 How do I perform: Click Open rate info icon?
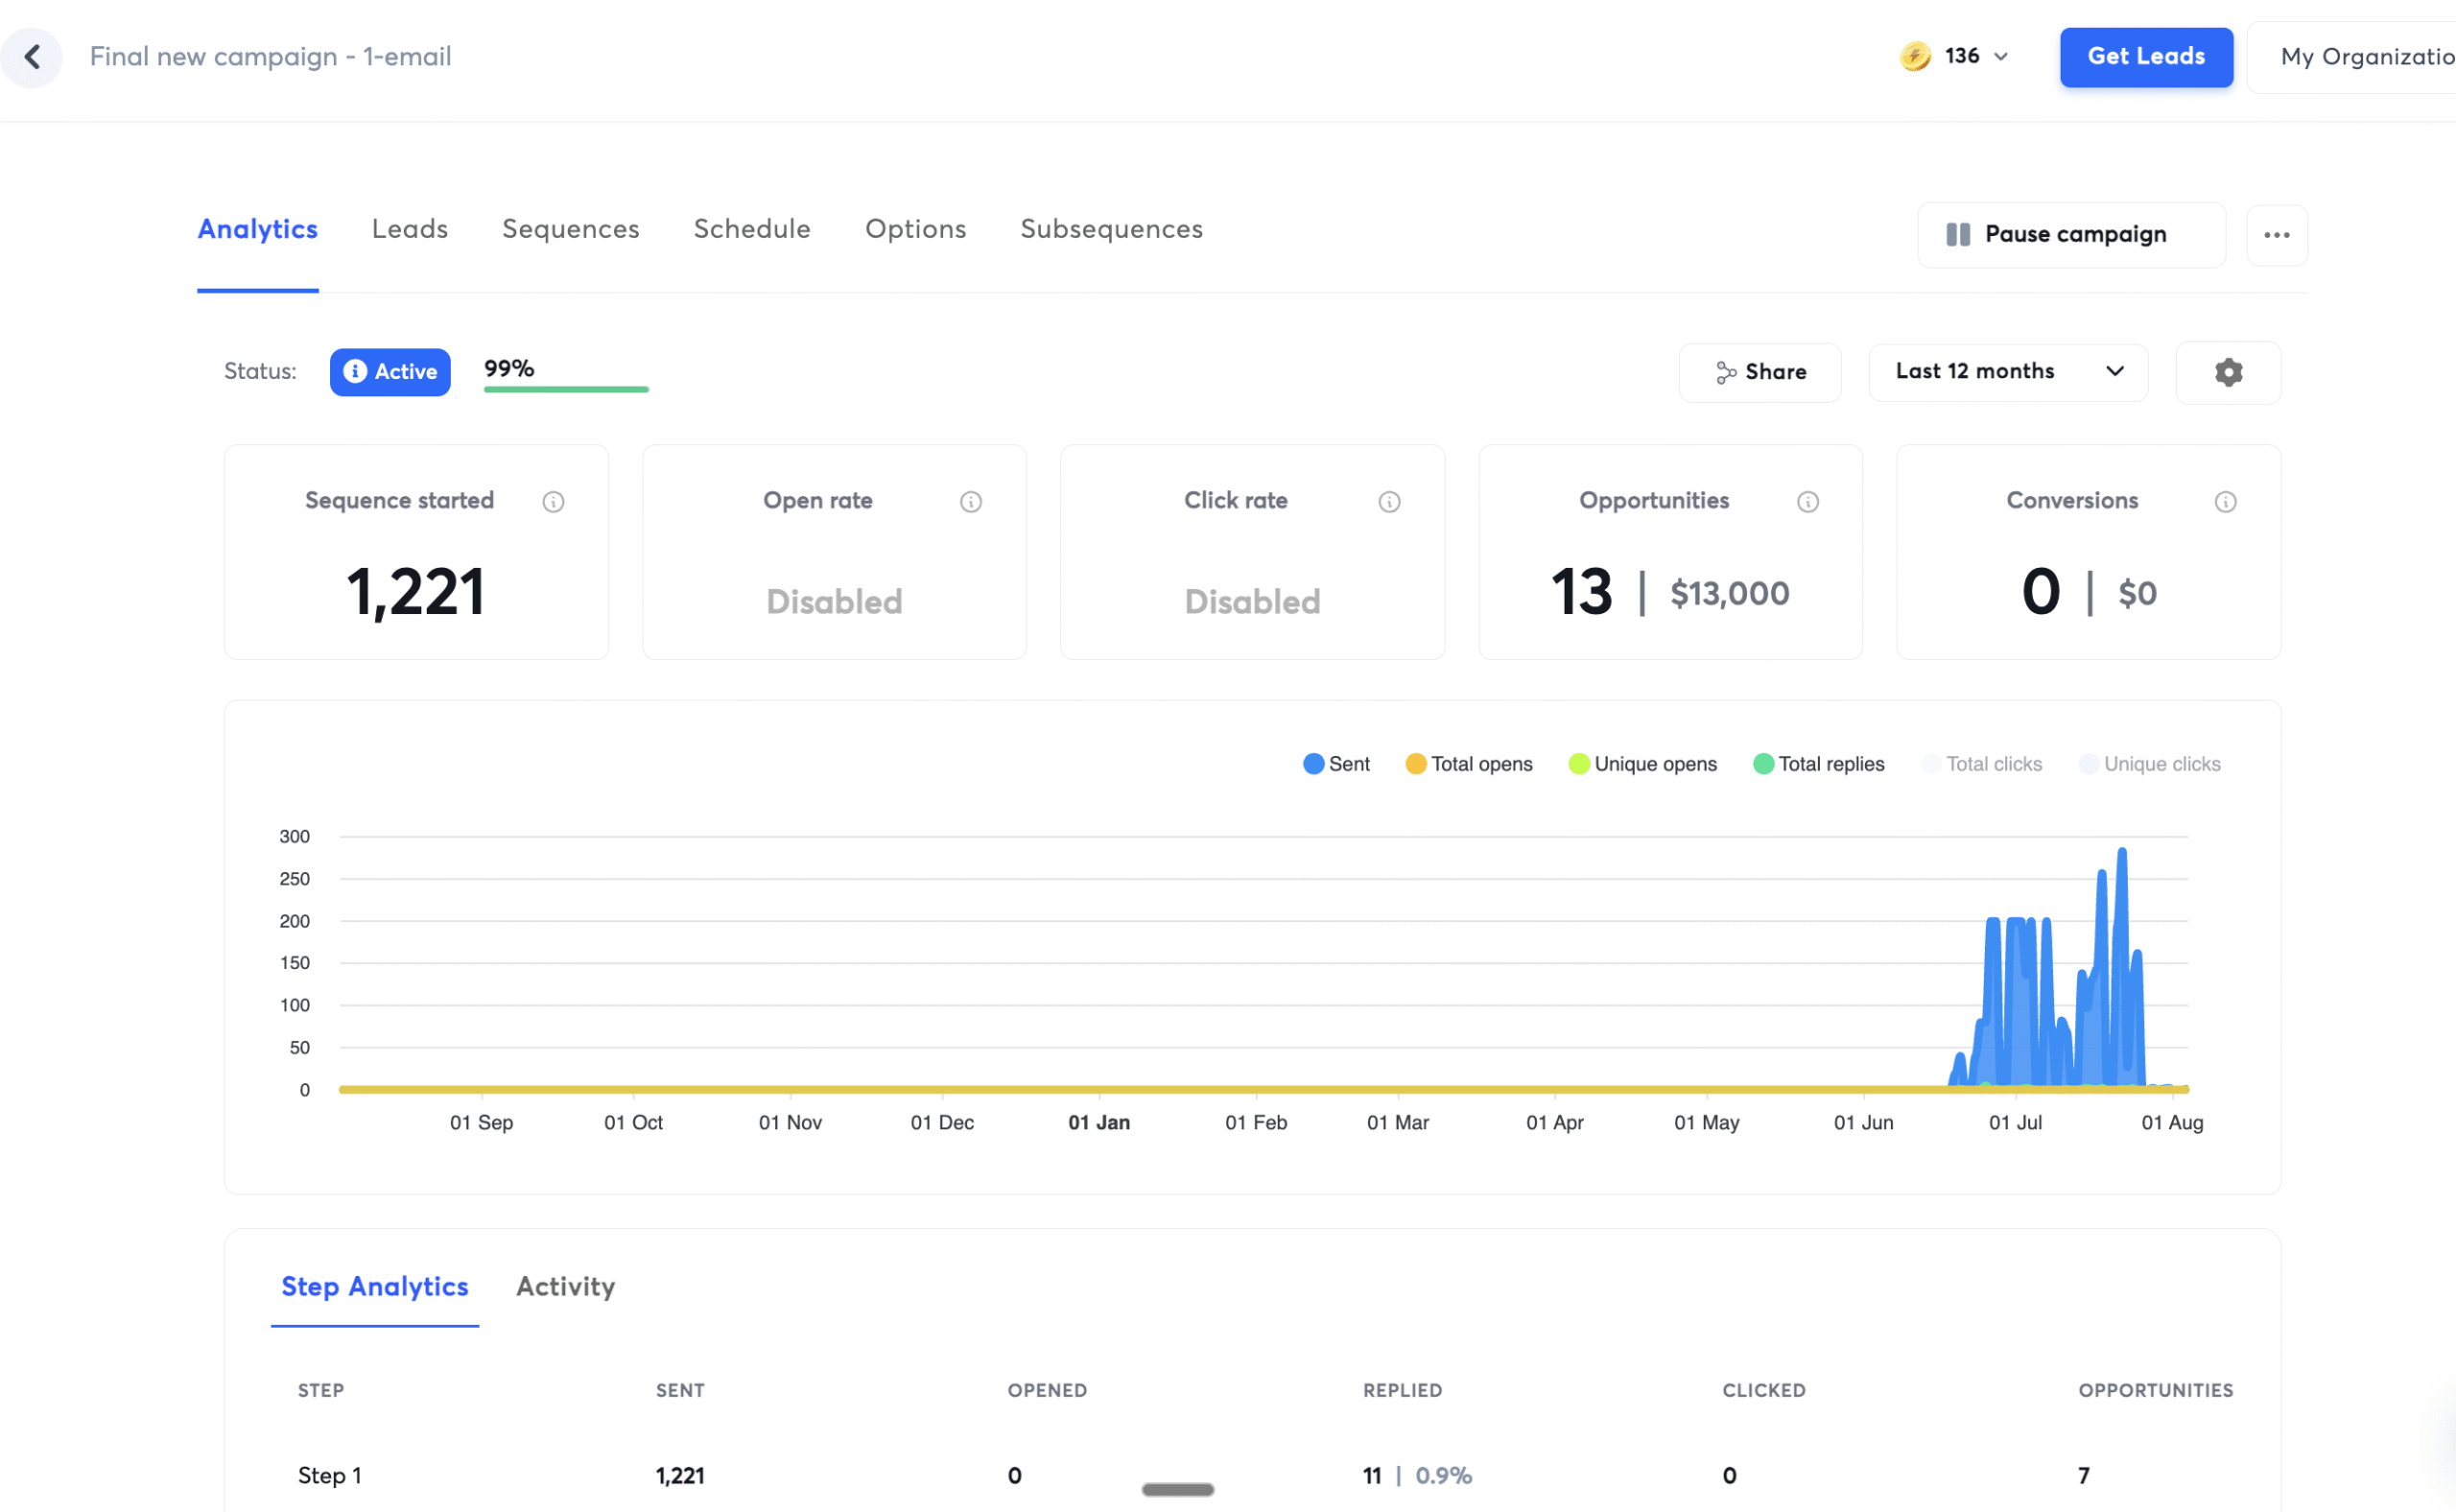pos(971,502)
